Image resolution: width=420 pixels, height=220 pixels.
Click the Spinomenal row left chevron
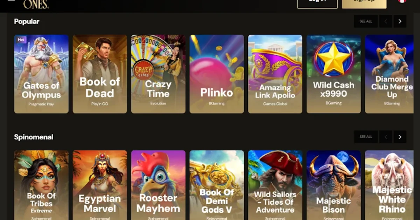(386, 137)
